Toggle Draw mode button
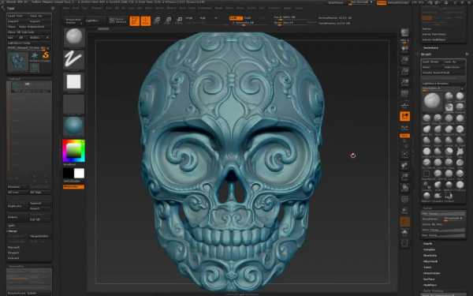The image size is (473, 296). pos(145,21)
